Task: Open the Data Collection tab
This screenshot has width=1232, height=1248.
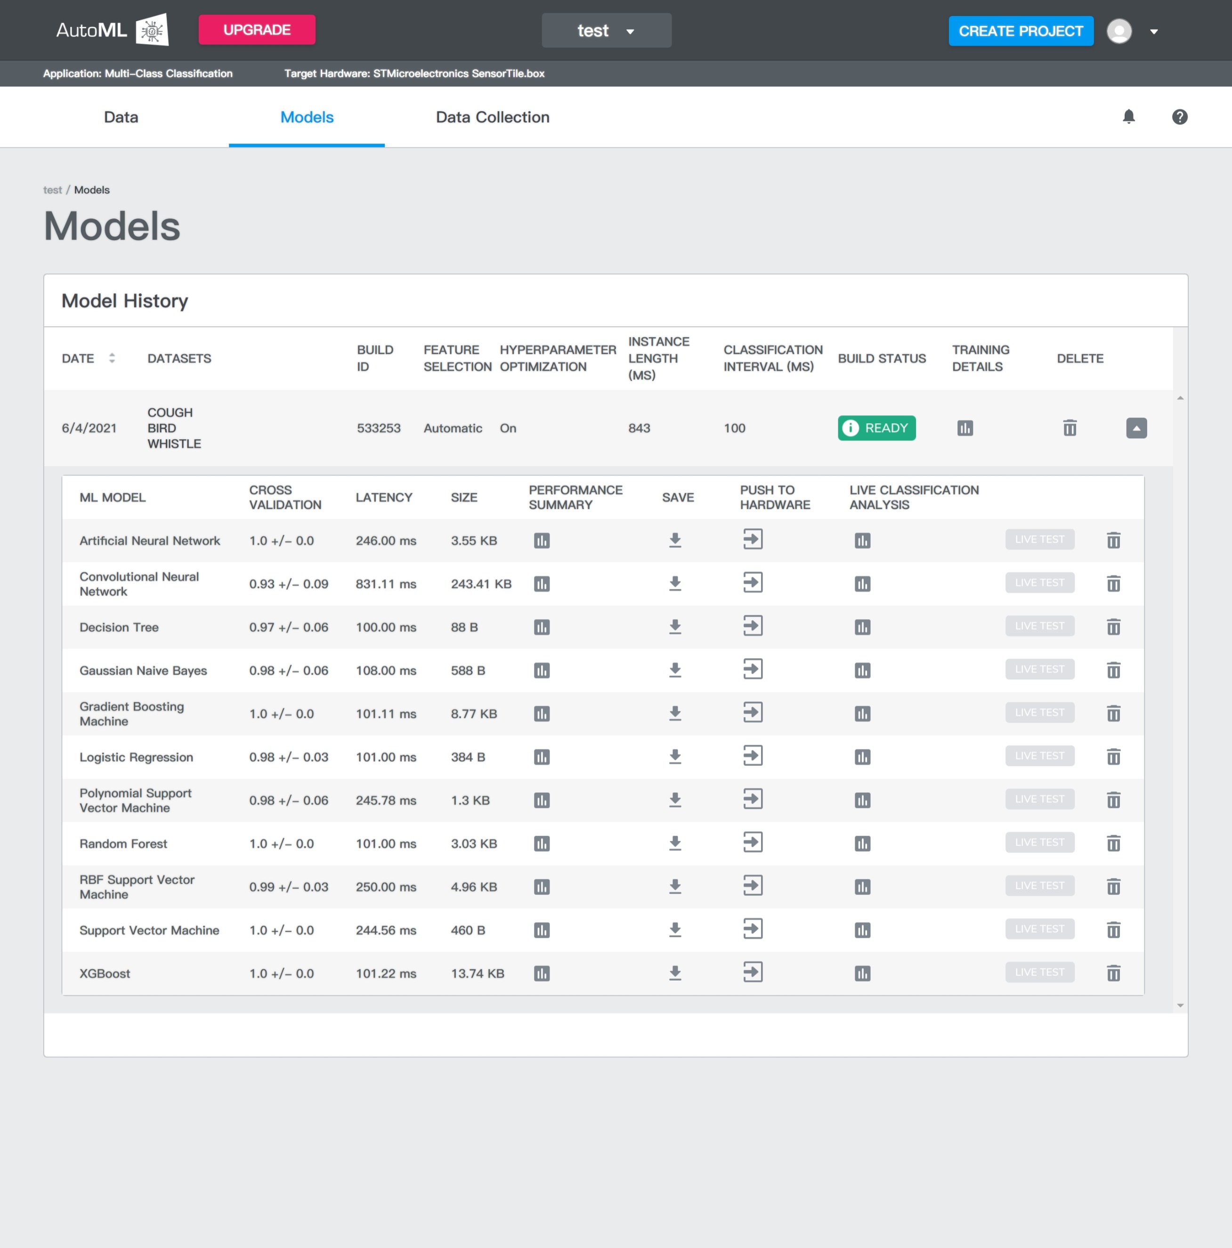Action: pyautogui.click(x=493, y=117)
